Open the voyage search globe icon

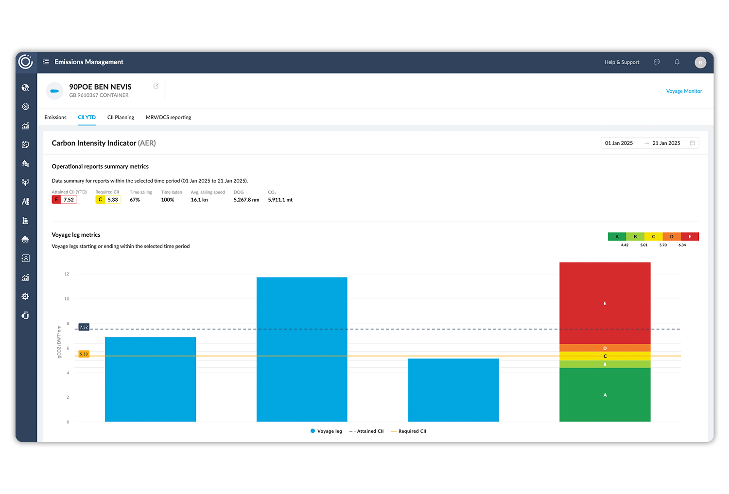(x=25, y=88)
